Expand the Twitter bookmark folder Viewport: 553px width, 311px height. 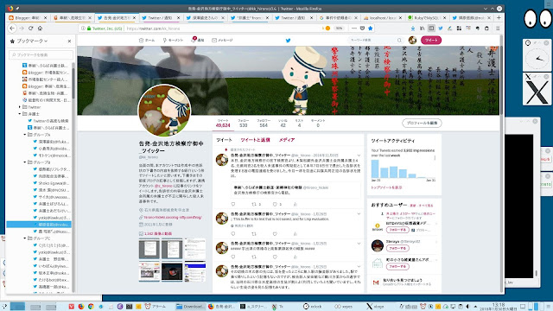(20, 107)
